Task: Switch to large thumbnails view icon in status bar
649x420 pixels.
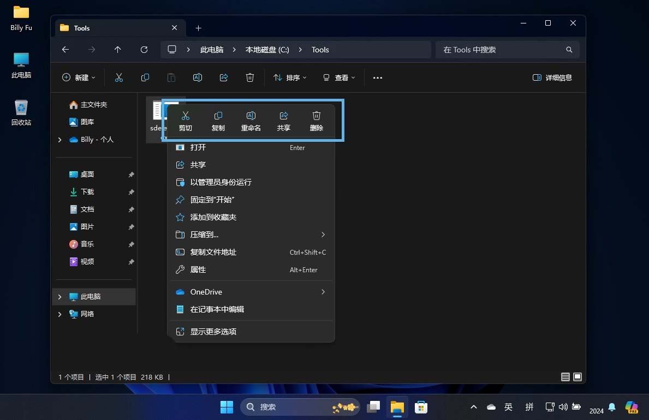Action: [x=577, y=376]
